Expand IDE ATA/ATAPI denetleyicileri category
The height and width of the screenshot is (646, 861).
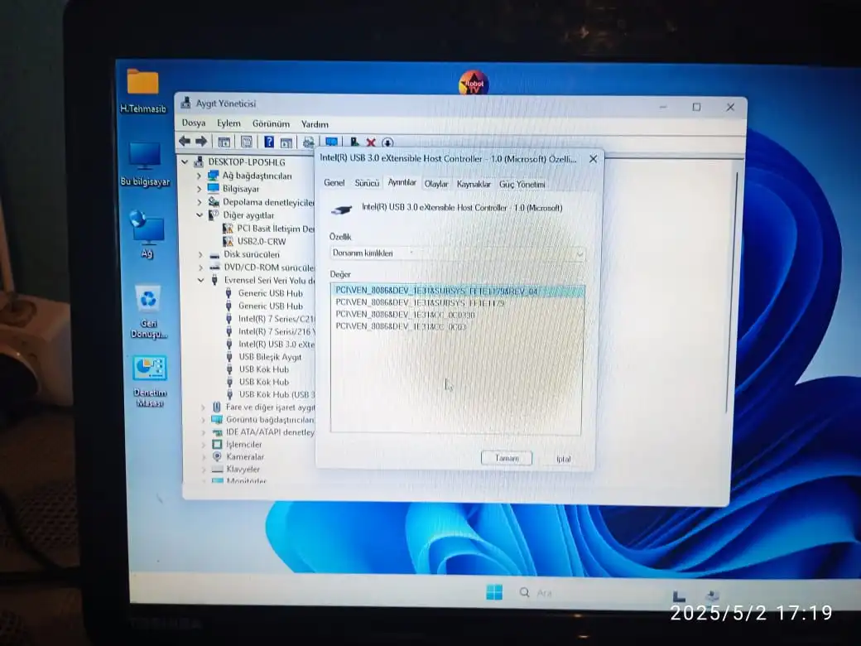(x=203, y=432)
